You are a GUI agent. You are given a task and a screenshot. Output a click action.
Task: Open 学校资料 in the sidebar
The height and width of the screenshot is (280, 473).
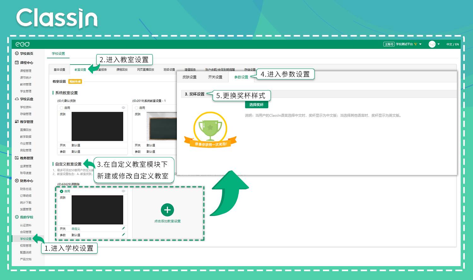(26, 107)
